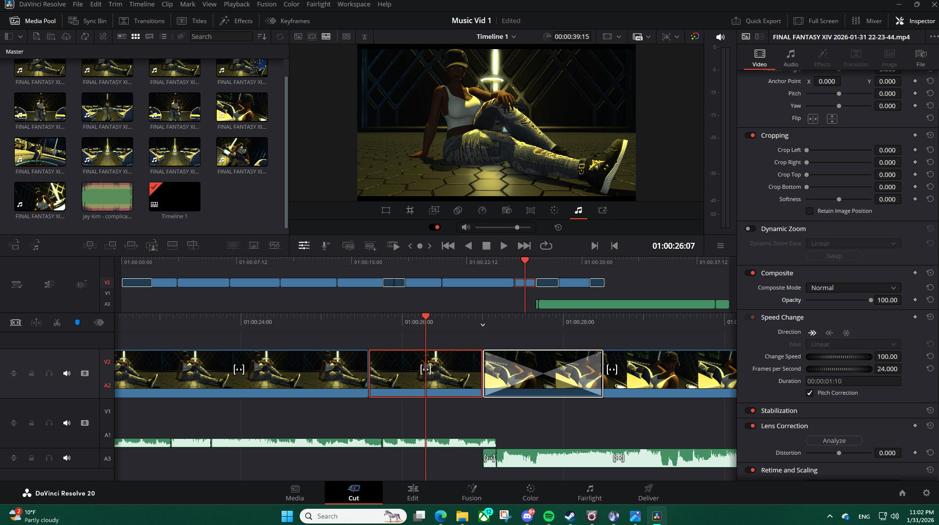The height and width of the screenshot is (525, 939).
Task: Switch to the Edit page
Action: pyautogui.click(x=413, y=493)
